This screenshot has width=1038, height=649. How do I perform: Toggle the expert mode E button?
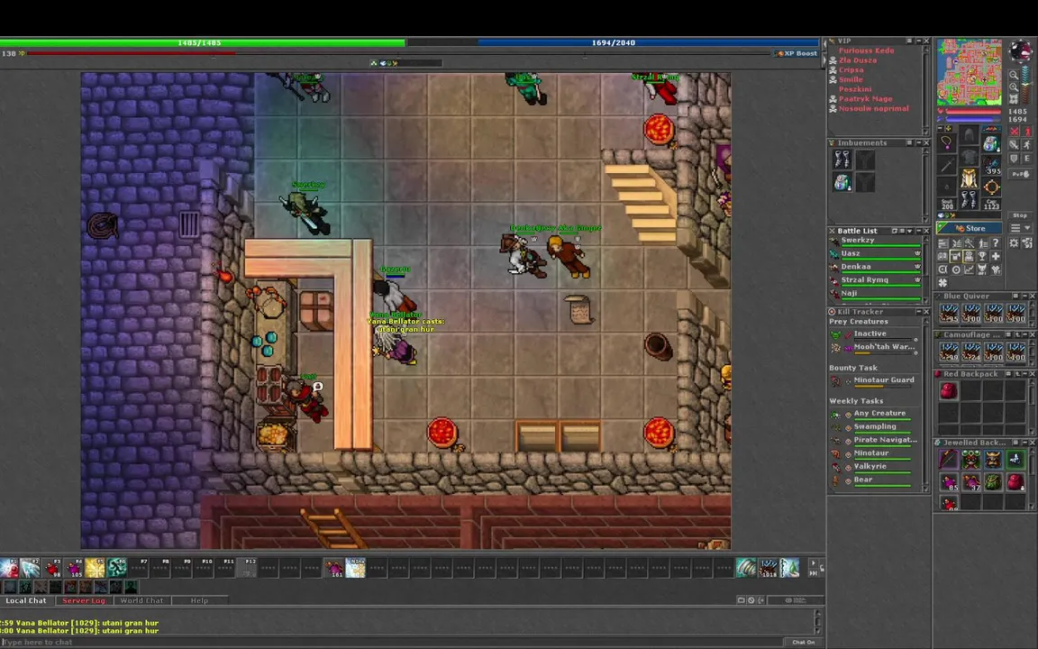1027,159
